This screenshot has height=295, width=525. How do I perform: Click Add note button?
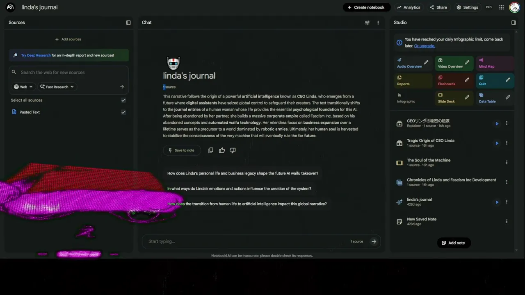(x=454, y=243)
